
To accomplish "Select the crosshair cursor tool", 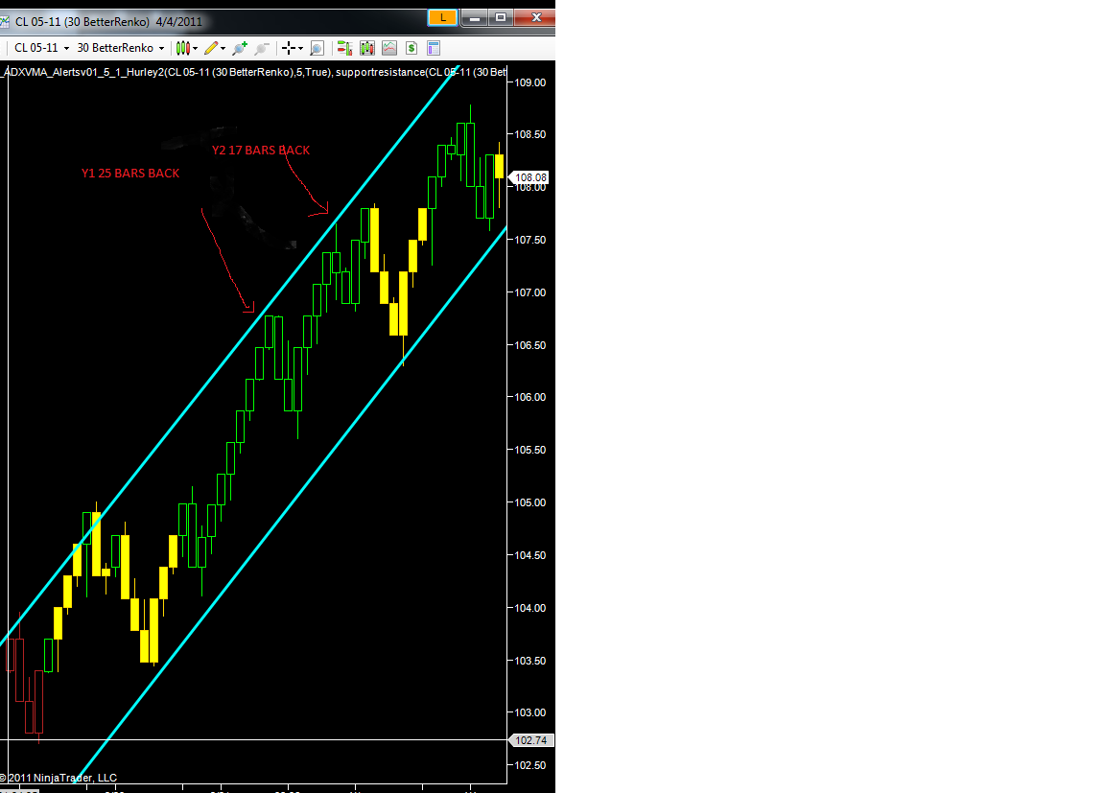I will tap(288, 48).
